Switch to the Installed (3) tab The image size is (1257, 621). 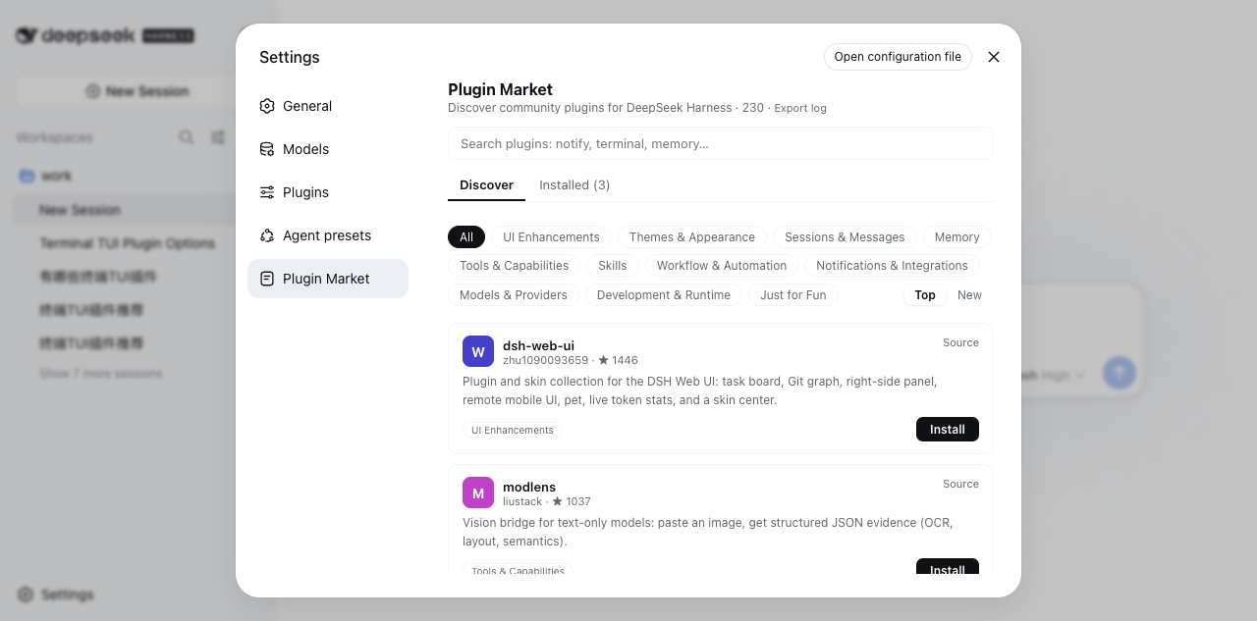coord(574,185)
